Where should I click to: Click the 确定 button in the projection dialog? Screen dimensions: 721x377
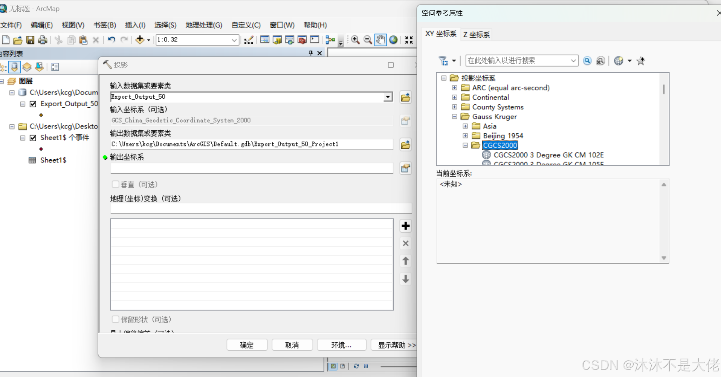pyautogui.click(x=247, y=345)
